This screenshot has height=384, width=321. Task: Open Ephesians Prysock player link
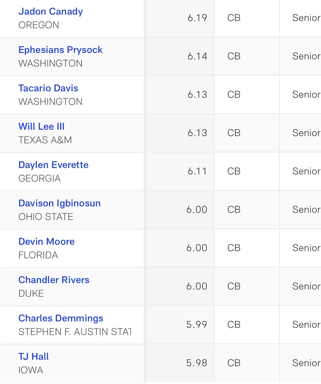60,50
